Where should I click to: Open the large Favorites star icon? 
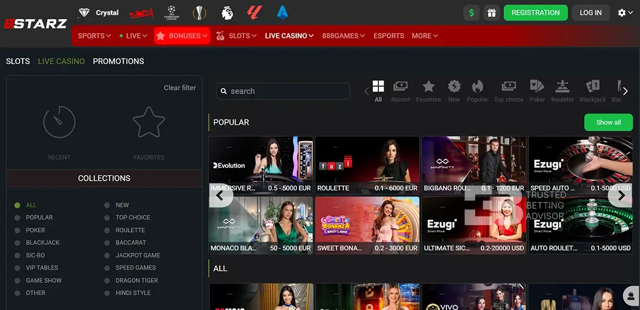pos(149,122)
